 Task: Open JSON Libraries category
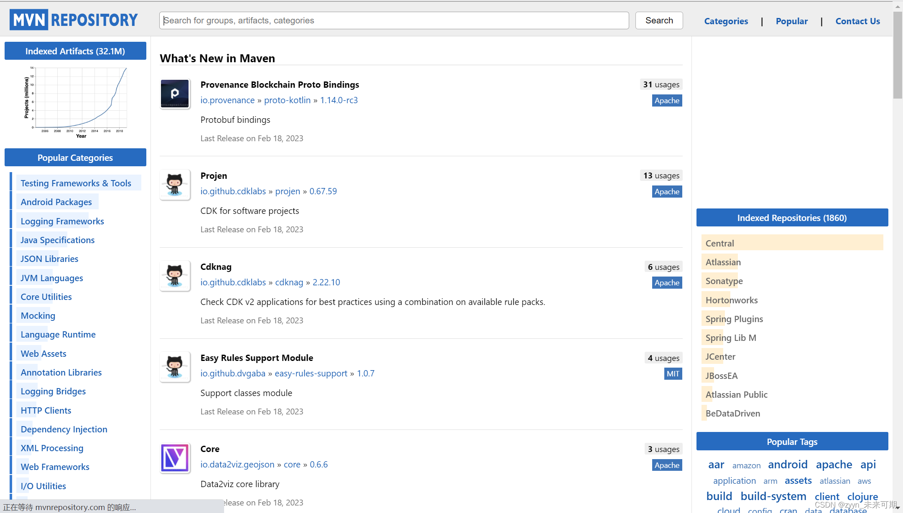[49, 259]
